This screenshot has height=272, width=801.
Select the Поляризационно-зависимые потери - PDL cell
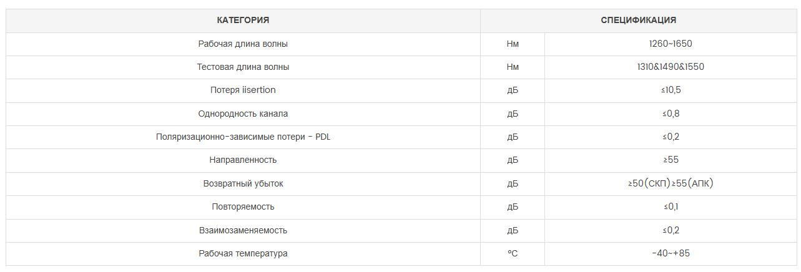(x=243, y=137)
